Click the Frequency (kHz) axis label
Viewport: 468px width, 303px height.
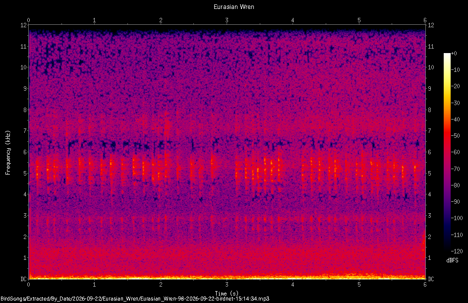8,153
